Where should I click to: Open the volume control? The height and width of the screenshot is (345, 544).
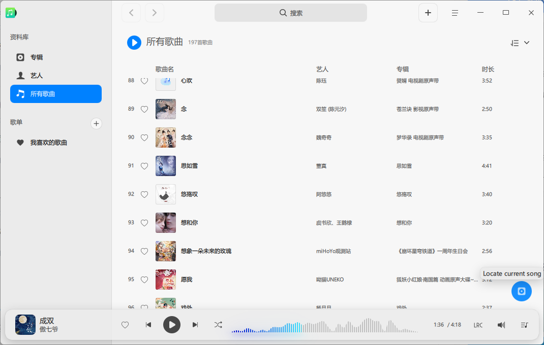pos(501,325)
